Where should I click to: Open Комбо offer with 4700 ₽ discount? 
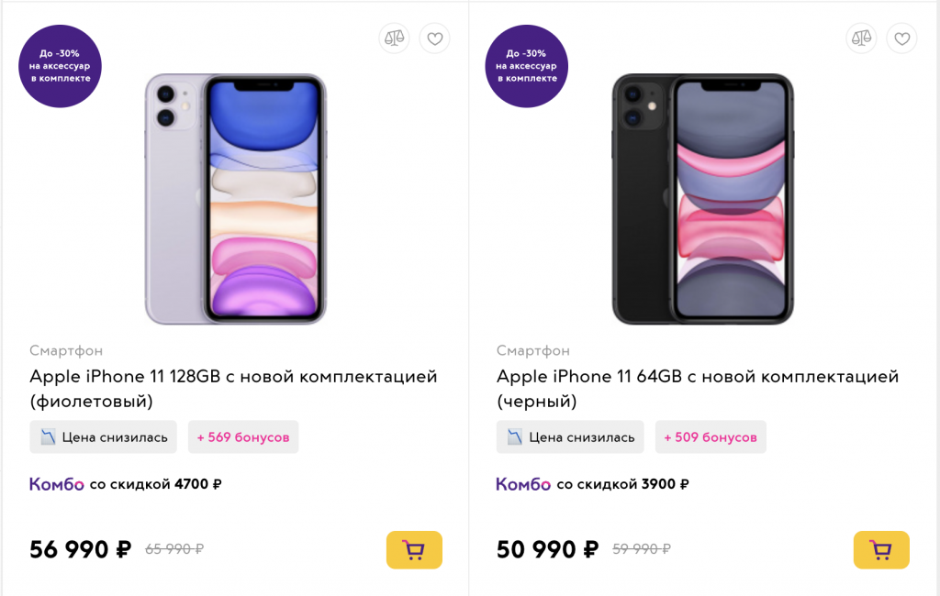(125, 484)
